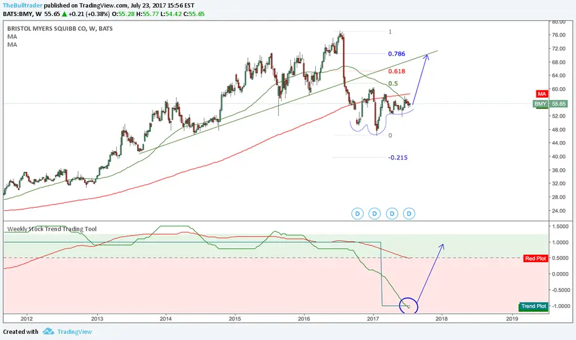This screenshot has width=576, height=340.
Task: Click the L:54.42 low value
Action: tap(171, 14)
